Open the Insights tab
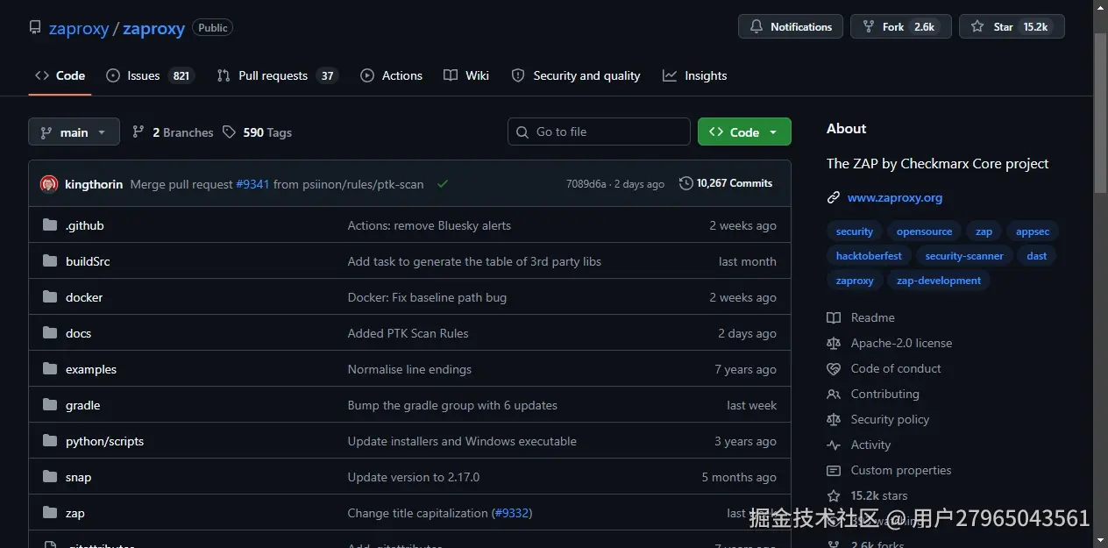Viewport: 1108px width, 548px height. pyautogui.click(x=695, y=75)
